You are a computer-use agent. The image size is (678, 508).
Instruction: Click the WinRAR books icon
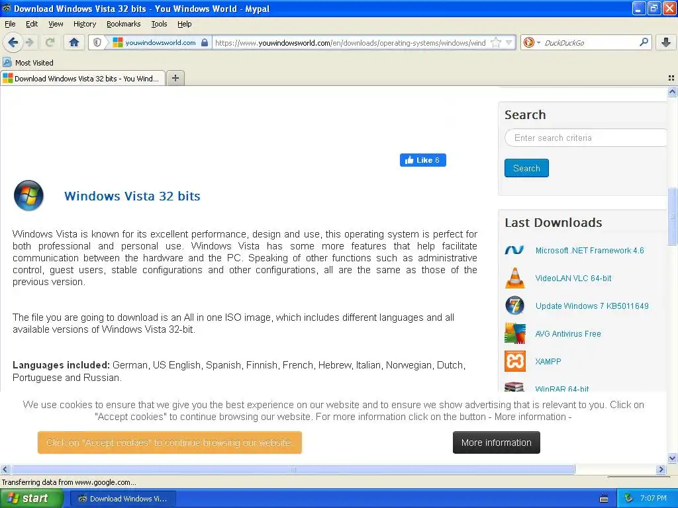[514, 386]
